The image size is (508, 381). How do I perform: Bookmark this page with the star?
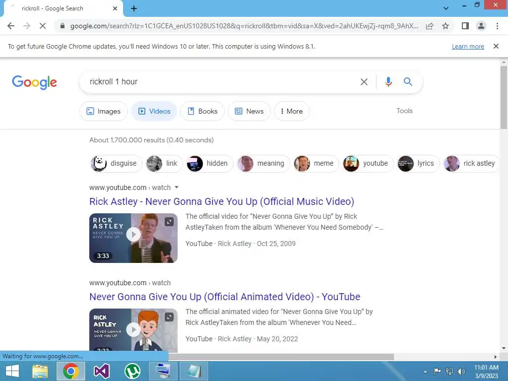[445, 26]
